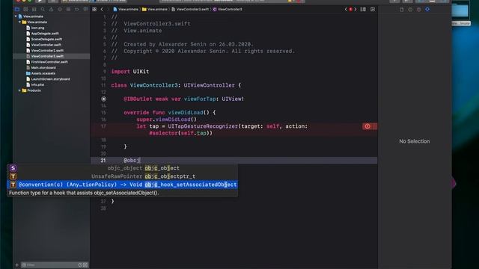This screenshot has width=479, height=269.
Task: Choose objc_hook_setAssociatedObject autocomplete suggestion
Action: [x=122, y=185]
